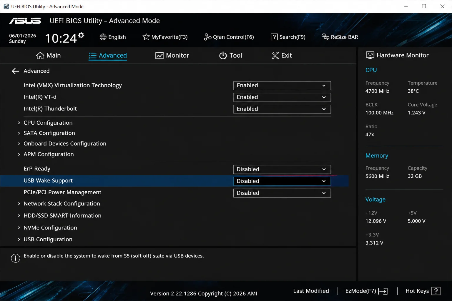Click the CPU temperature value 38°C
The width and height of the screenshot is (452, 301).
click(x=413, y=91)
